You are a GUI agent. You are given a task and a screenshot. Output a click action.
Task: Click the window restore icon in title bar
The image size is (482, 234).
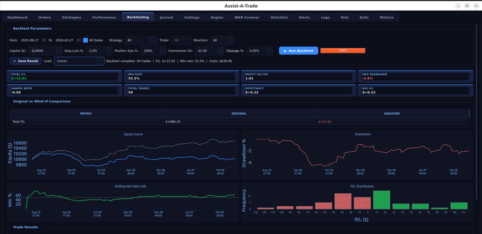click(467, 6)
